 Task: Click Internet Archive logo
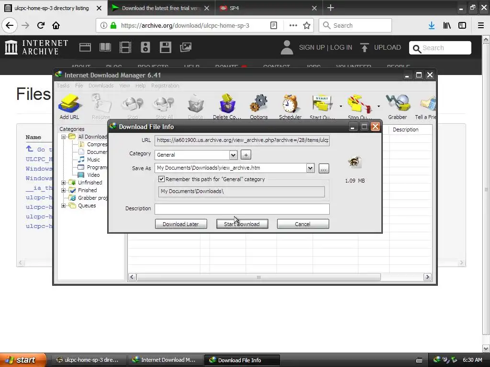pos(36,47)
